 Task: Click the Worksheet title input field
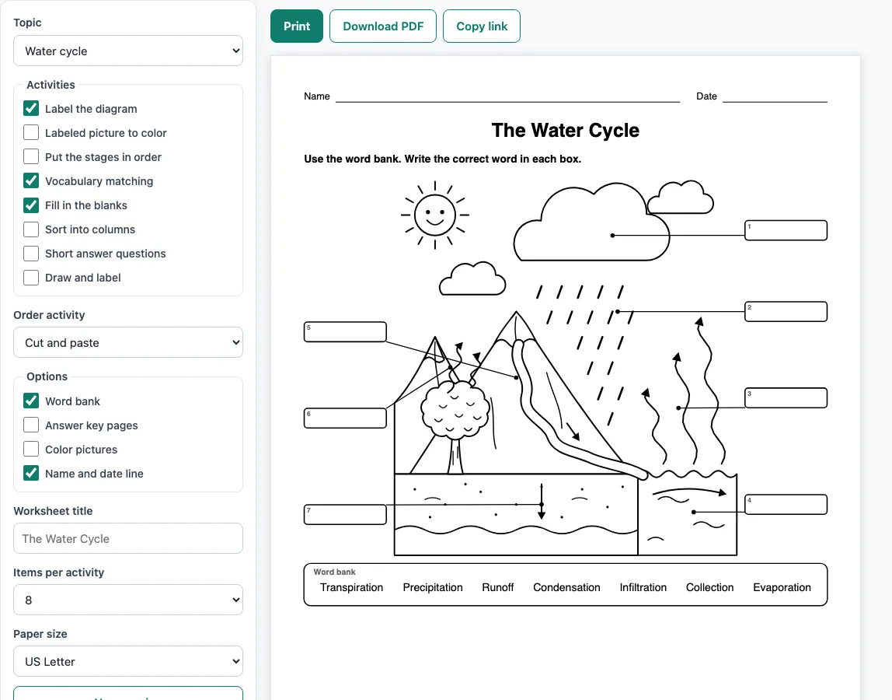(x=128, y=538)
